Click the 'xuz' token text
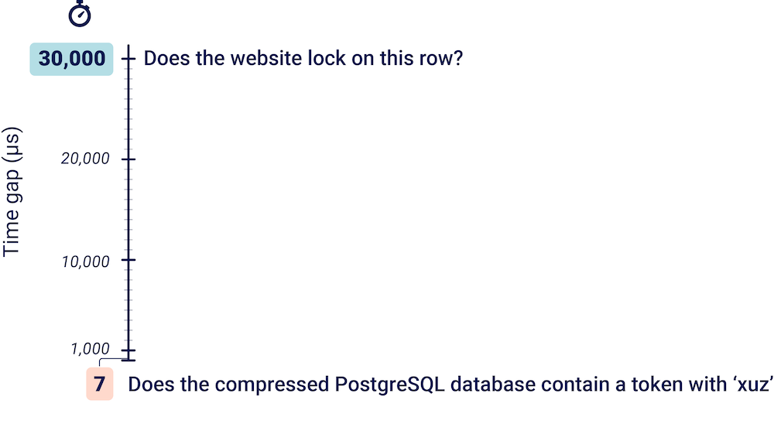The image size is (774, 448). [752, 385]
